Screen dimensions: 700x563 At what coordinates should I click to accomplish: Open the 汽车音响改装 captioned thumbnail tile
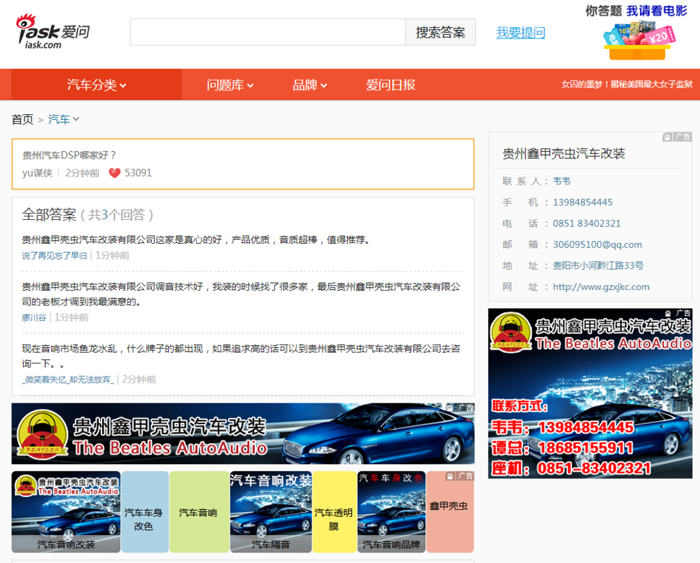(66, 512)
